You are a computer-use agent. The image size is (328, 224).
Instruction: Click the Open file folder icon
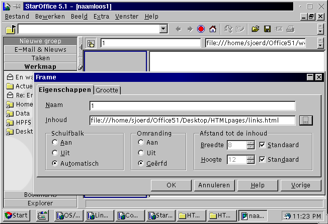point(256,29)
